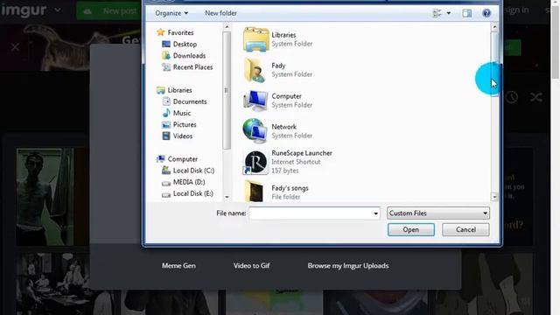Click the File name input field

coord(315,213)
